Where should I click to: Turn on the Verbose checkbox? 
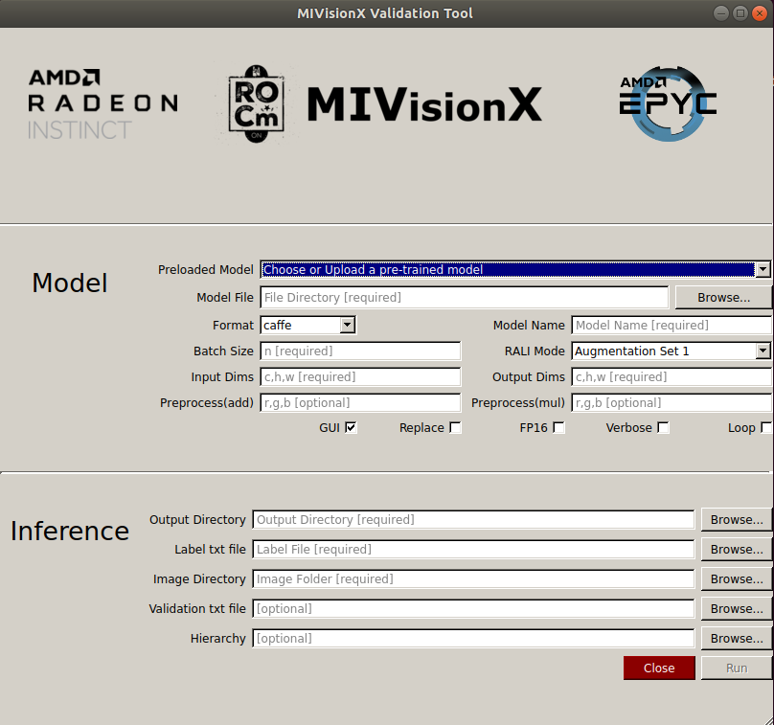click(664, 427)
